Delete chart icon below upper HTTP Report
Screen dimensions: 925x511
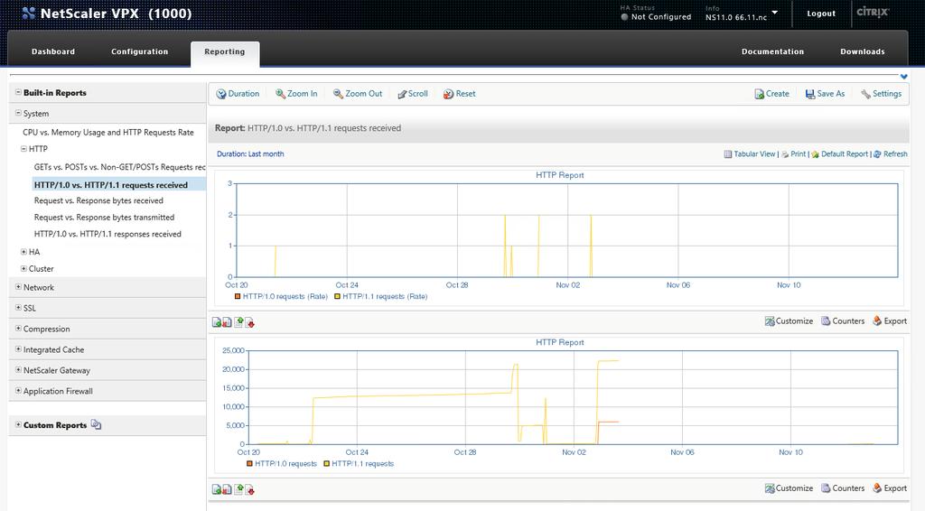coord(227,322)
